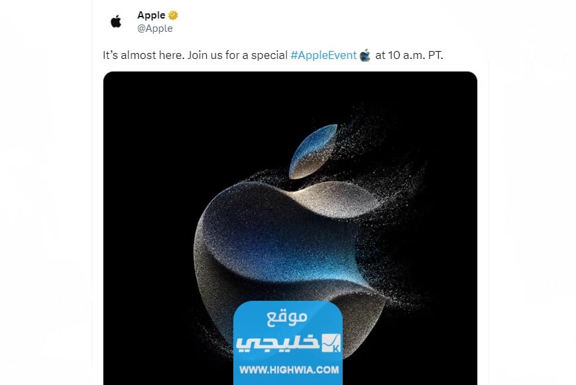Screen dimensions: 576x385
Task: Open the @Apple handle
Action: [154, 28]
